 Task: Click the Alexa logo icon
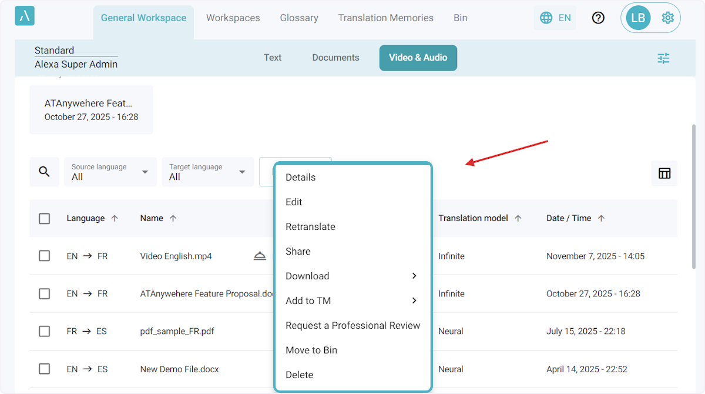click(x=25, y=16)
